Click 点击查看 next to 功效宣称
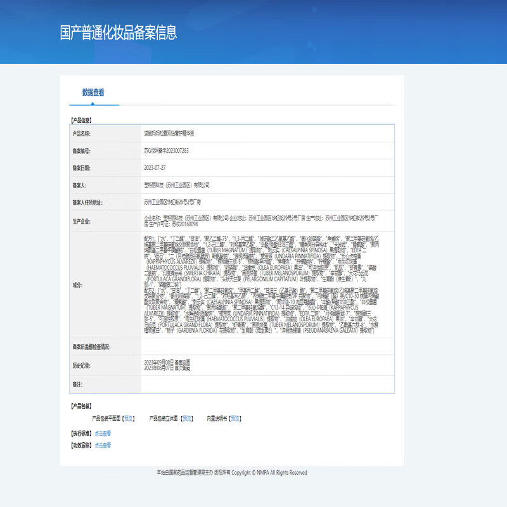Screen dimensions: 507x507 tap(103, 446)
